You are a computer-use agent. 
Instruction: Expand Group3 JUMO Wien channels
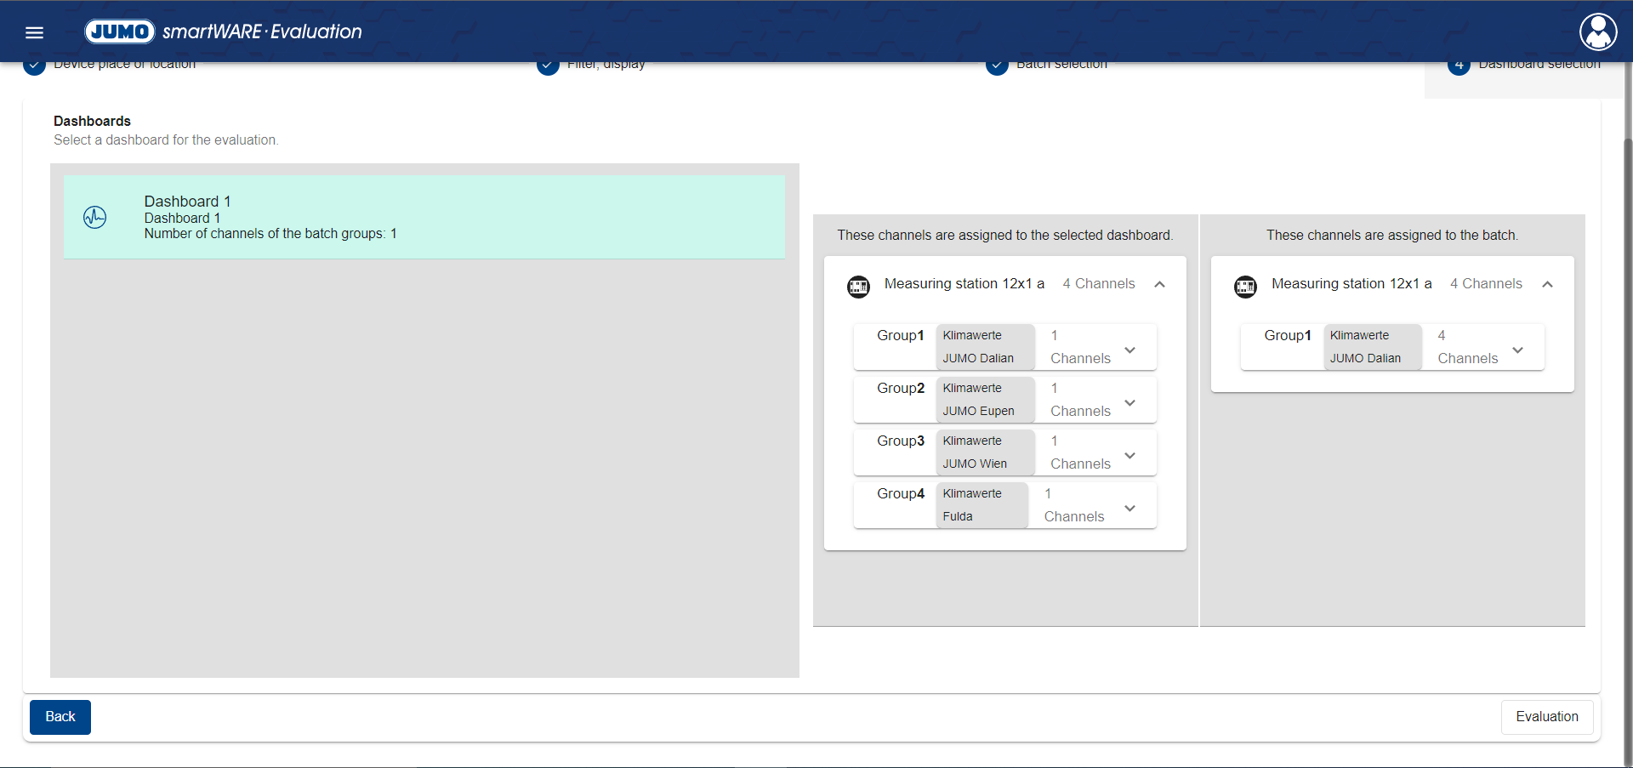1129,455
